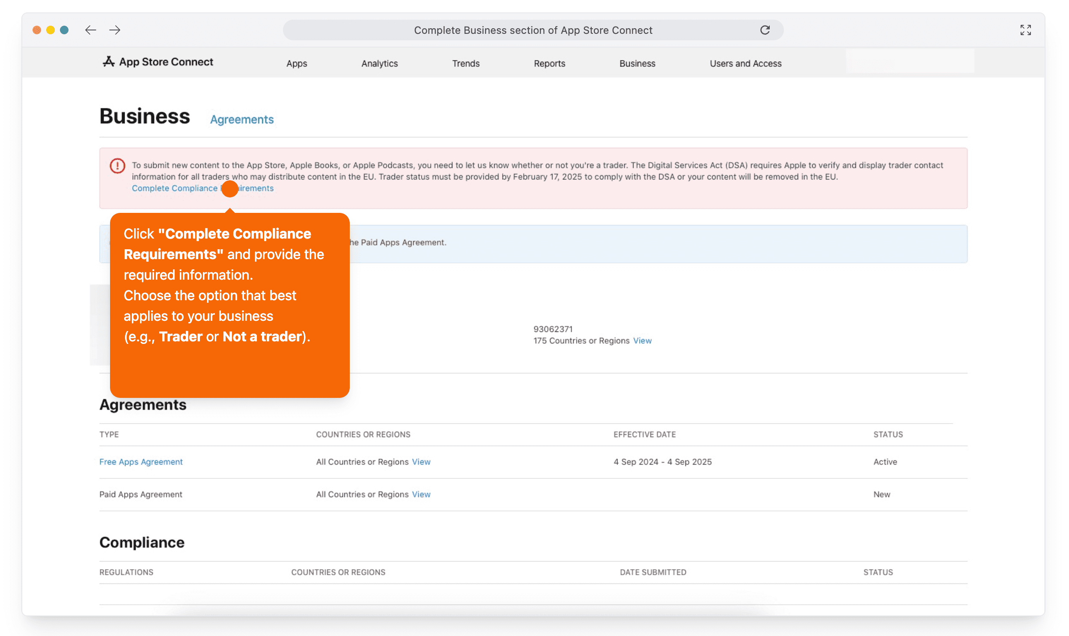The image size is (1069, 636).
Task: Click the green window zoom button
Action: 64,30
